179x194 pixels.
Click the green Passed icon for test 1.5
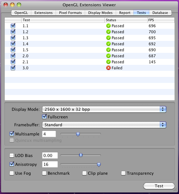point(108,50)
